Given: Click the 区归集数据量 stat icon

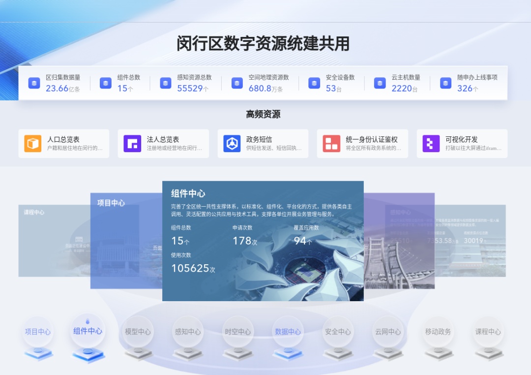Looking at the screenshot, I should pos(34,83).
